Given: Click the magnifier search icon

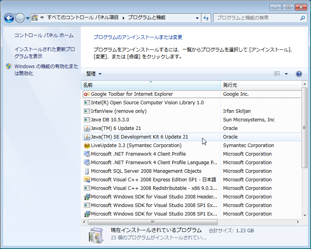Looking at the screenshot, I should tap(302, 18).
